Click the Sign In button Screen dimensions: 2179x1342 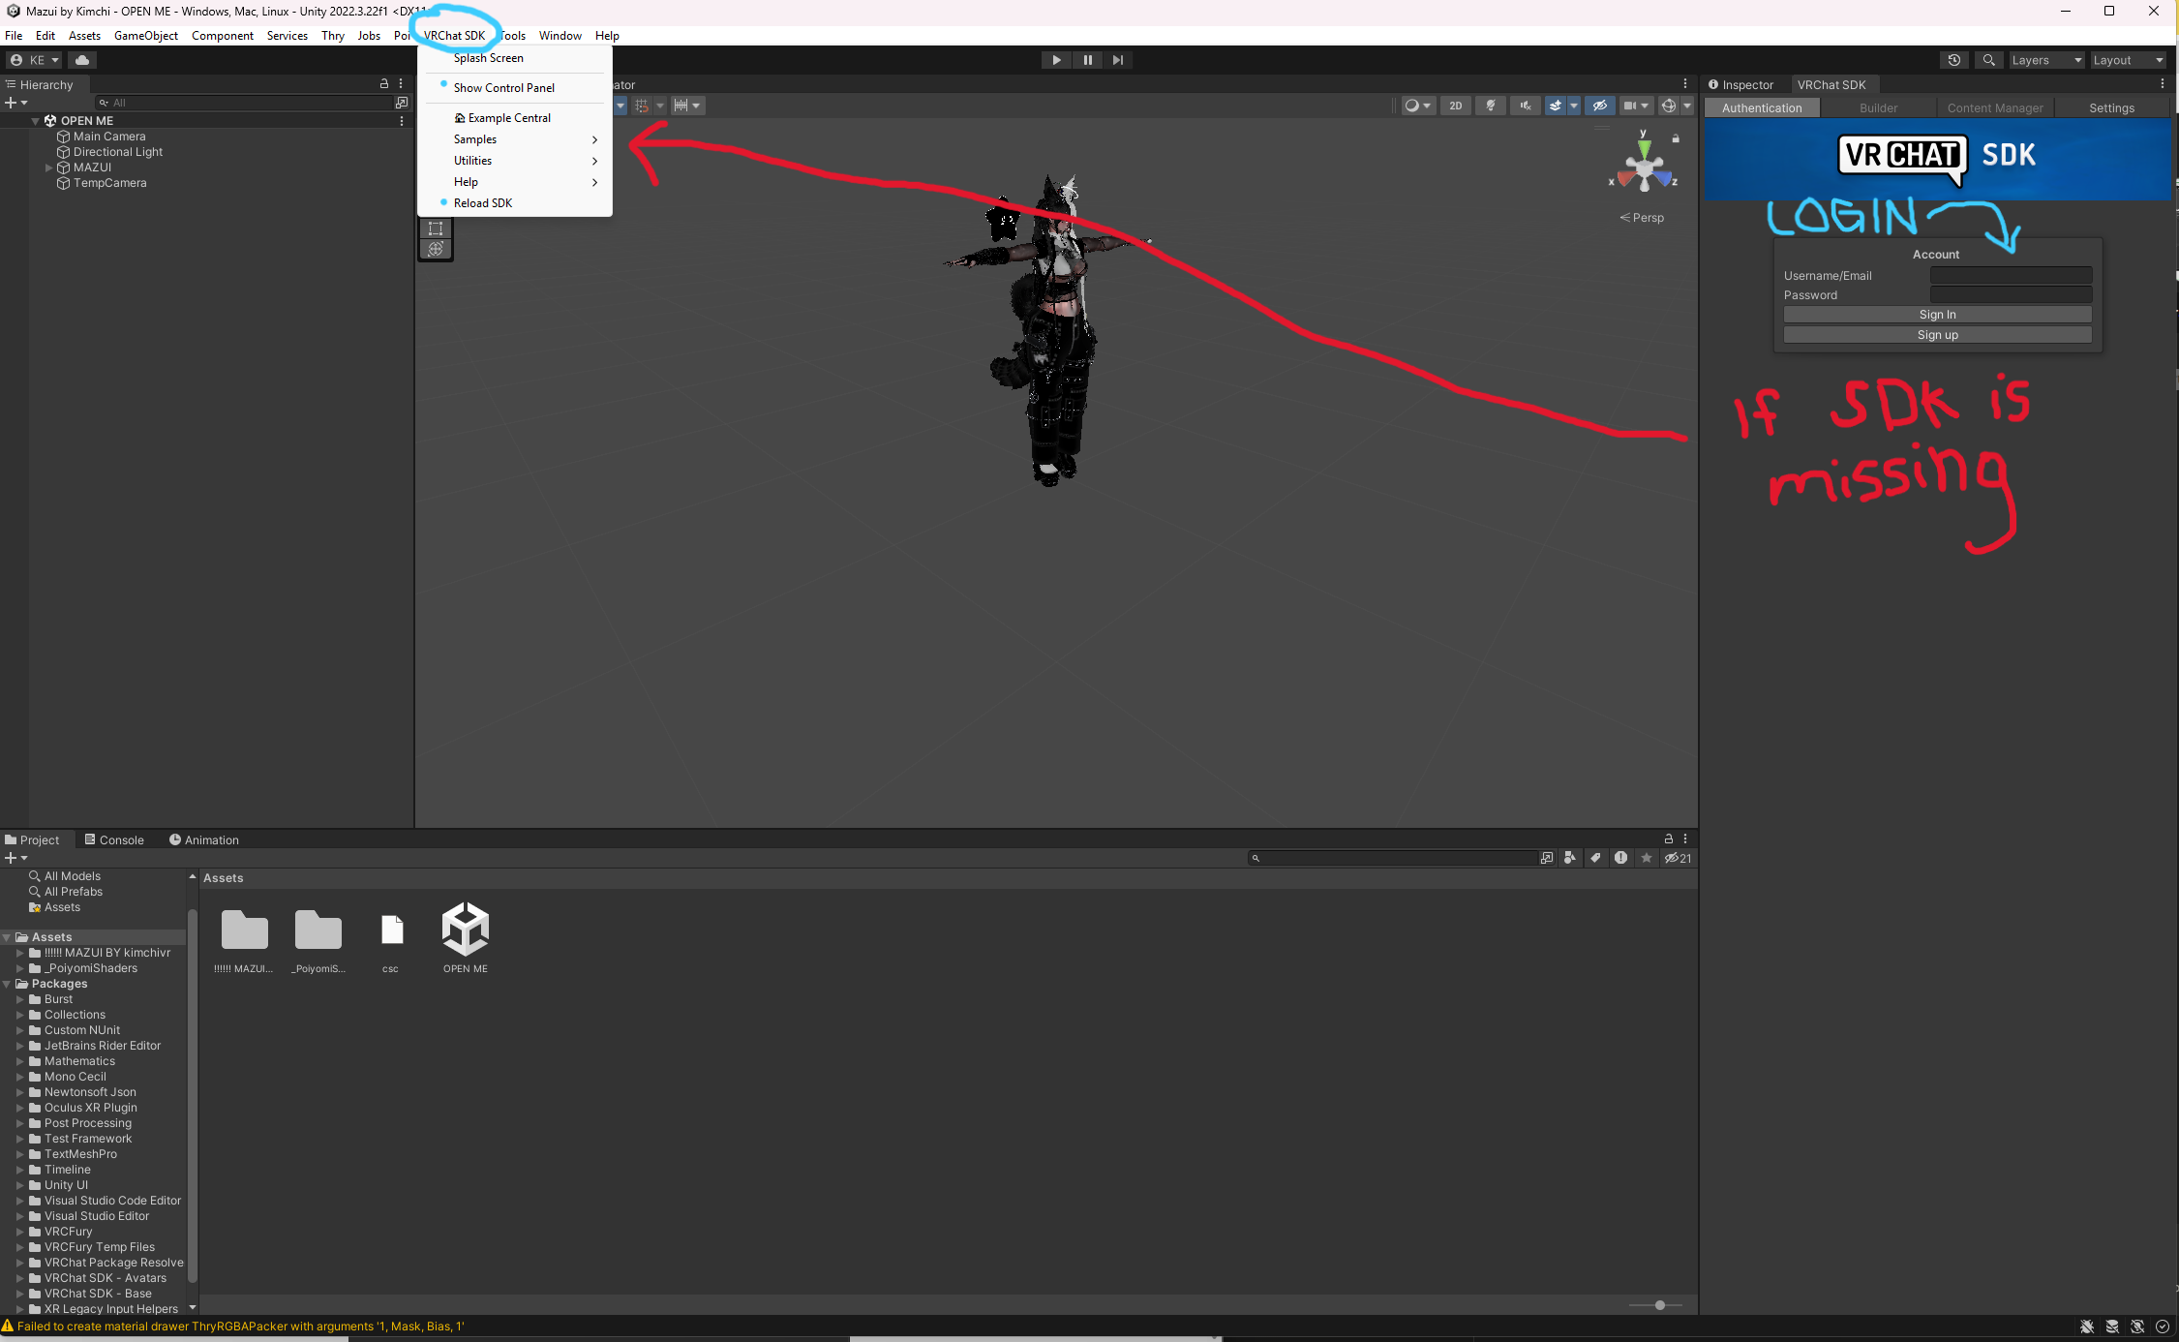[x=1937, y=315]
